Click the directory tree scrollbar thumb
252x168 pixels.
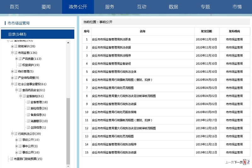tap(68, 131)
